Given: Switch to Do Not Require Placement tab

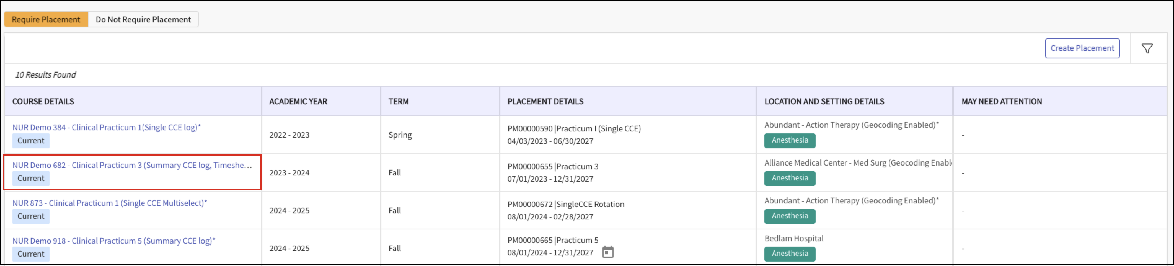Looking at the screenshot, I should pyautogui.click(x=143, y=20).
